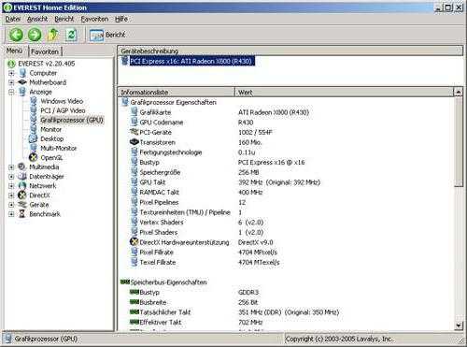Select the Speichergröße row
The height and width of the screenshot is (347, 467).
click(286, 172)
